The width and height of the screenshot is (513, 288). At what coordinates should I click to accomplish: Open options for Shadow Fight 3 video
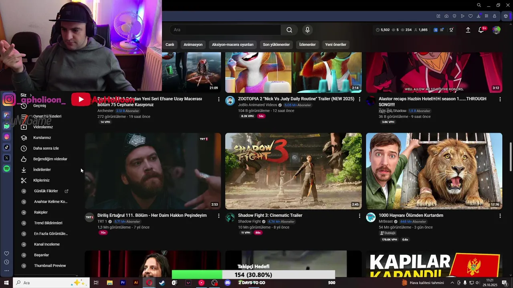point(360,216)
